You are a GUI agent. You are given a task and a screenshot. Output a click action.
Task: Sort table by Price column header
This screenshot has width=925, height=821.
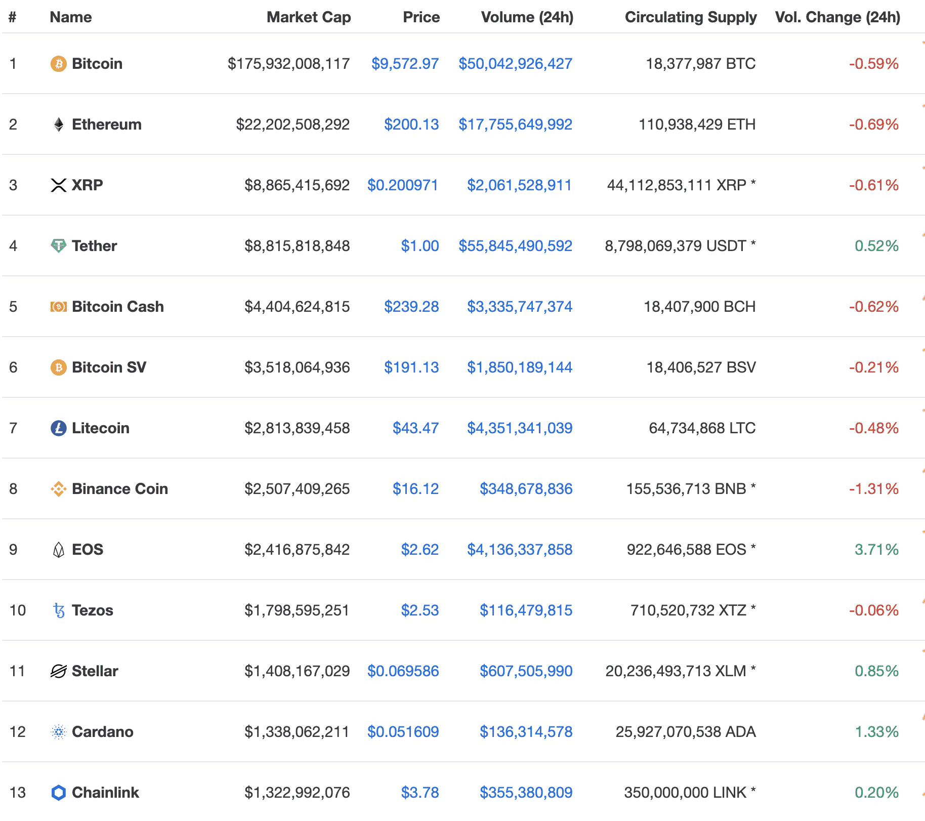point(421,17)
